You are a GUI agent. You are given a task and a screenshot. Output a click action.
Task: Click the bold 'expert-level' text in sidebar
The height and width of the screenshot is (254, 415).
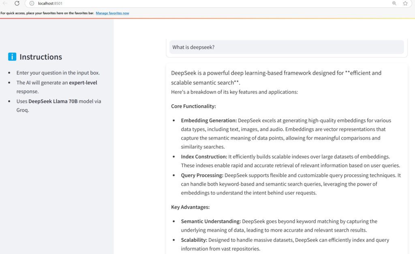tap(83, 83)
